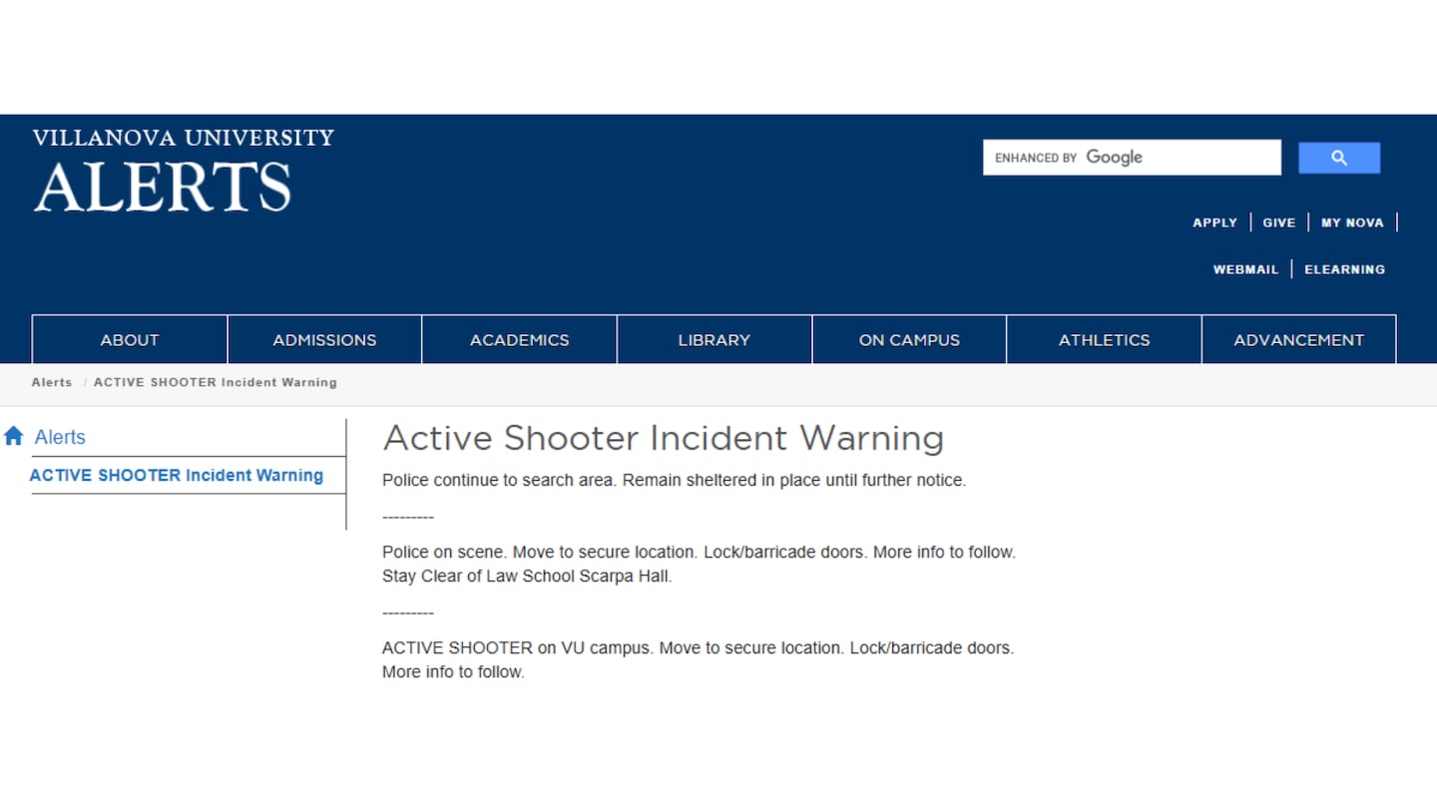
Task: Click the Villanova University Alerts logo
Action: coord(183,171)
